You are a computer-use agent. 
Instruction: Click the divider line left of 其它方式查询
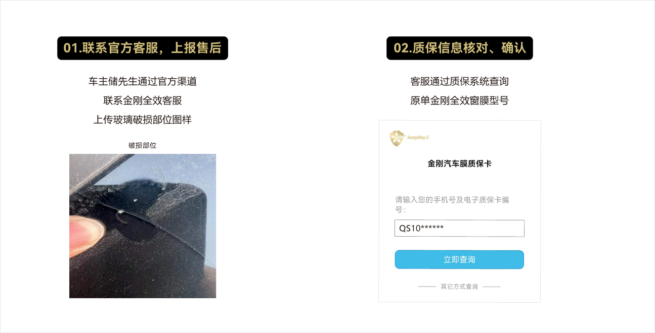pos(427,287)
